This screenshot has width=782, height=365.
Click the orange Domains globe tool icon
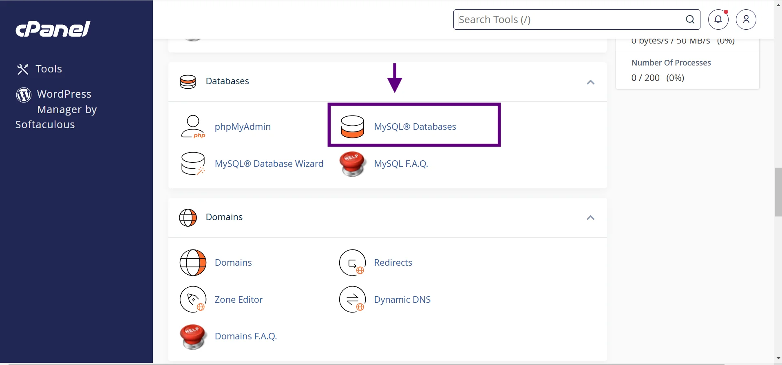click(x=193, y=262)
